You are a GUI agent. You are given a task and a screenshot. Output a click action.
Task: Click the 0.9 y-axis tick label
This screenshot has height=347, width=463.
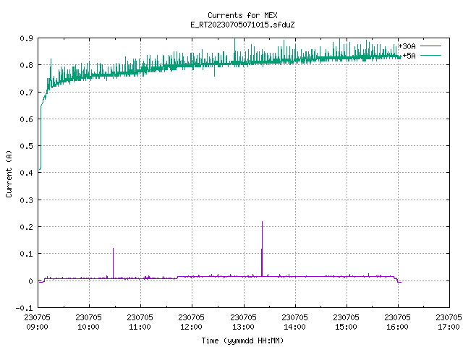[x=26, y=38]
